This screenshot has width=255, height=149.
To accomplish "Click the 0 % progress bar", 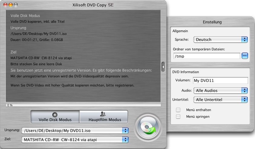I will click(x=83, y=105).
